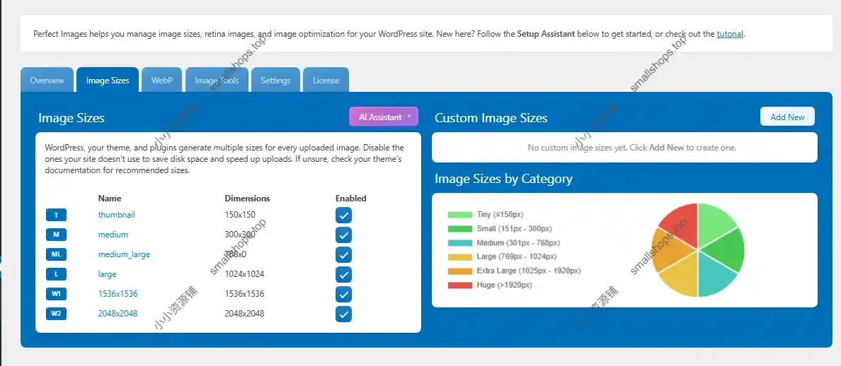Go to the Image Tools tab
This screenshot has height=366, width=841.
tap(217, 81)
